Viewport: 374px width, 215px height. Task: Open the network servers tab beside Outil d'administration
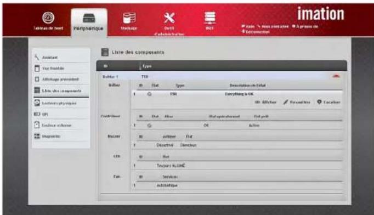[209, 21]
